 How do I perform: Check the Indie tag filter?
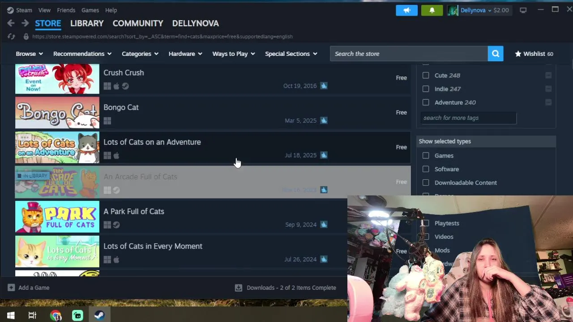tap(426, 89)
